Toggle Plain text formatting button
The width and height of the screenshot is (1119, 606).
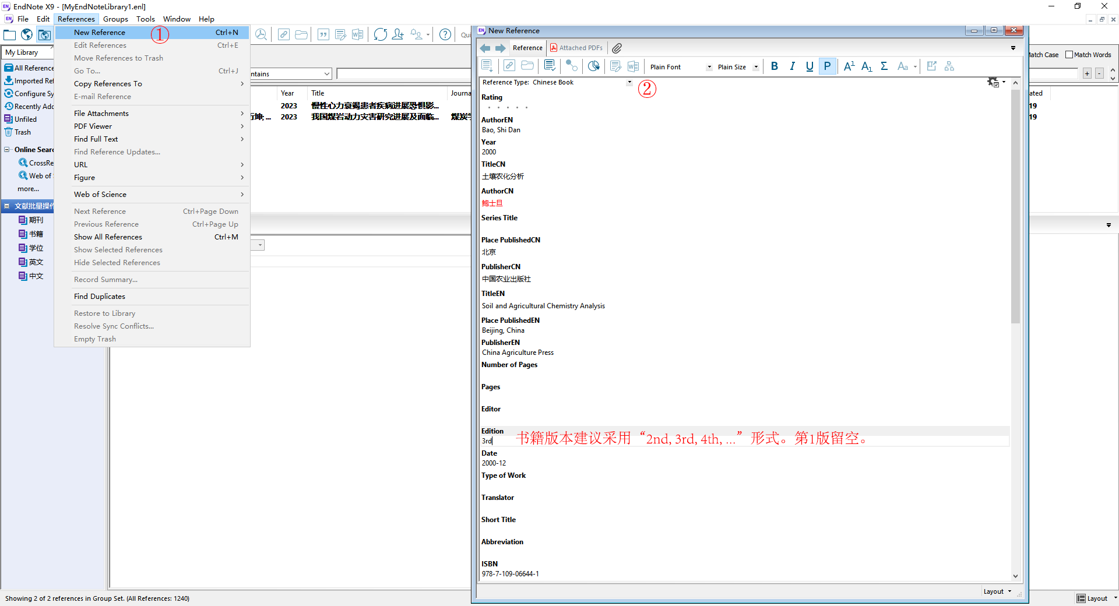pyautogui.click(x=827, y=66)
